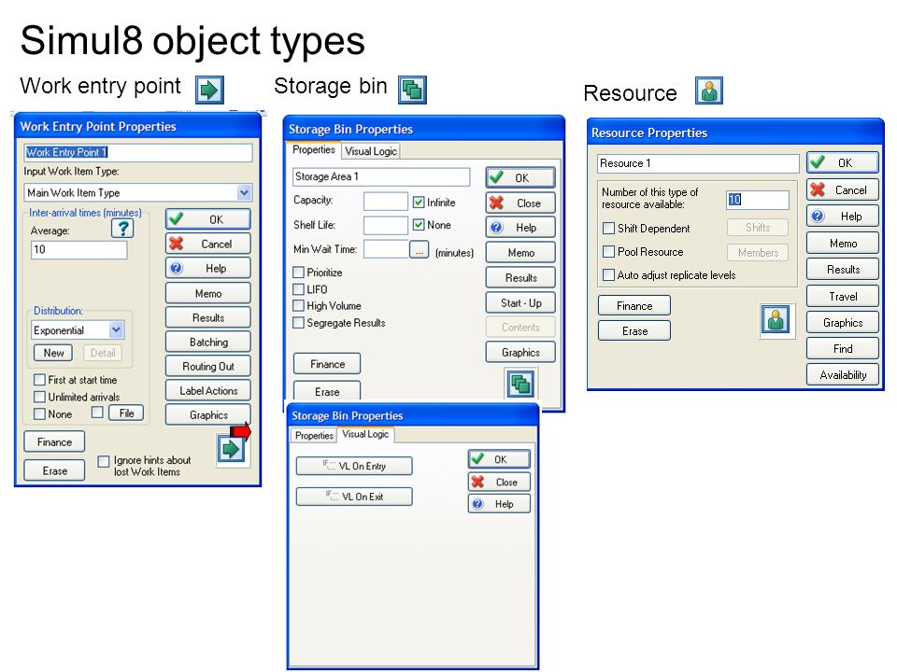Click the question mark icon next to Average
The width and height of the screenshot is (897, 672).
click(x=122, y=229)
